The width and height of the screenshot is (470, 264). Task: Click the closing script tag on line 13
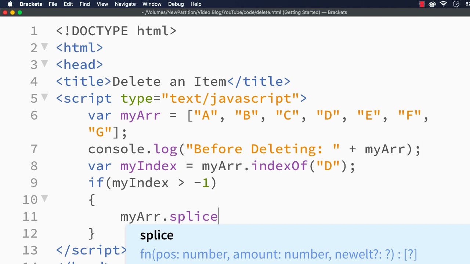[x=92, y=250]
